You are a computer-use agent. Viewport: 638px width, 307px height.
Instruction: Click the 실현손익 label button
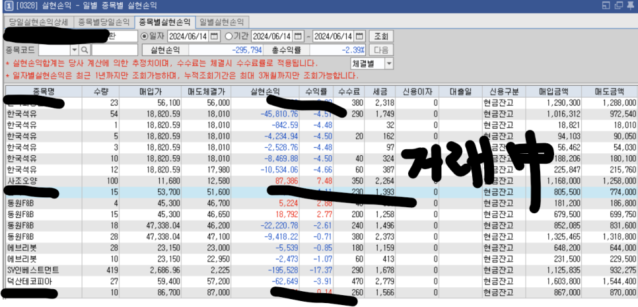tap(165, 50)
